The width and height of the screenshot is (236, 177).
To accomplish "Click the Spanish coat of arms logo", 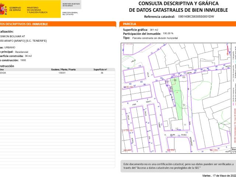I will click(3, 9).
